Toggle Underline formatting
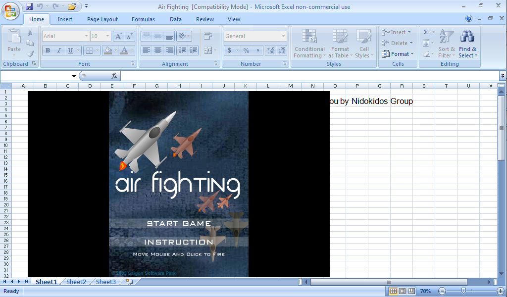507x297 pixels. pos(70,50)
